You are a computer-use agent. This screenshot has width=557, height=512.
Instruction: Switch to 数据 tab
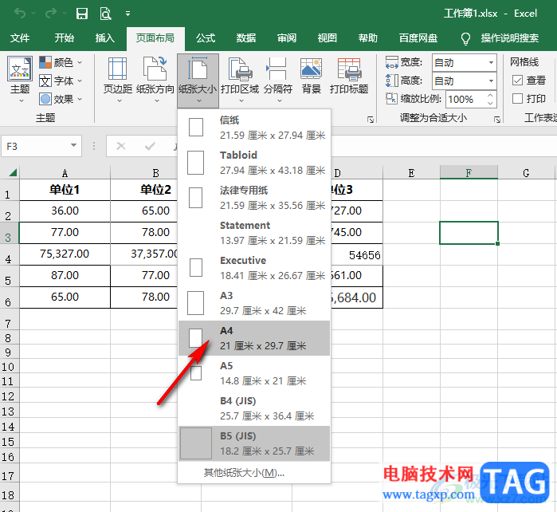click(x=246, y=38)
